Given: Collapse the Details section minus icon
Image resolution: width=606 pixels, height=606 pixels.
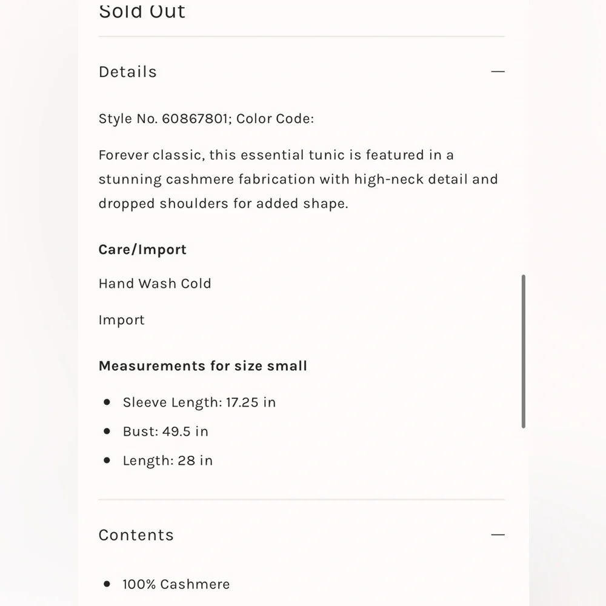Looking at the screenshot, I should (498, 72).
